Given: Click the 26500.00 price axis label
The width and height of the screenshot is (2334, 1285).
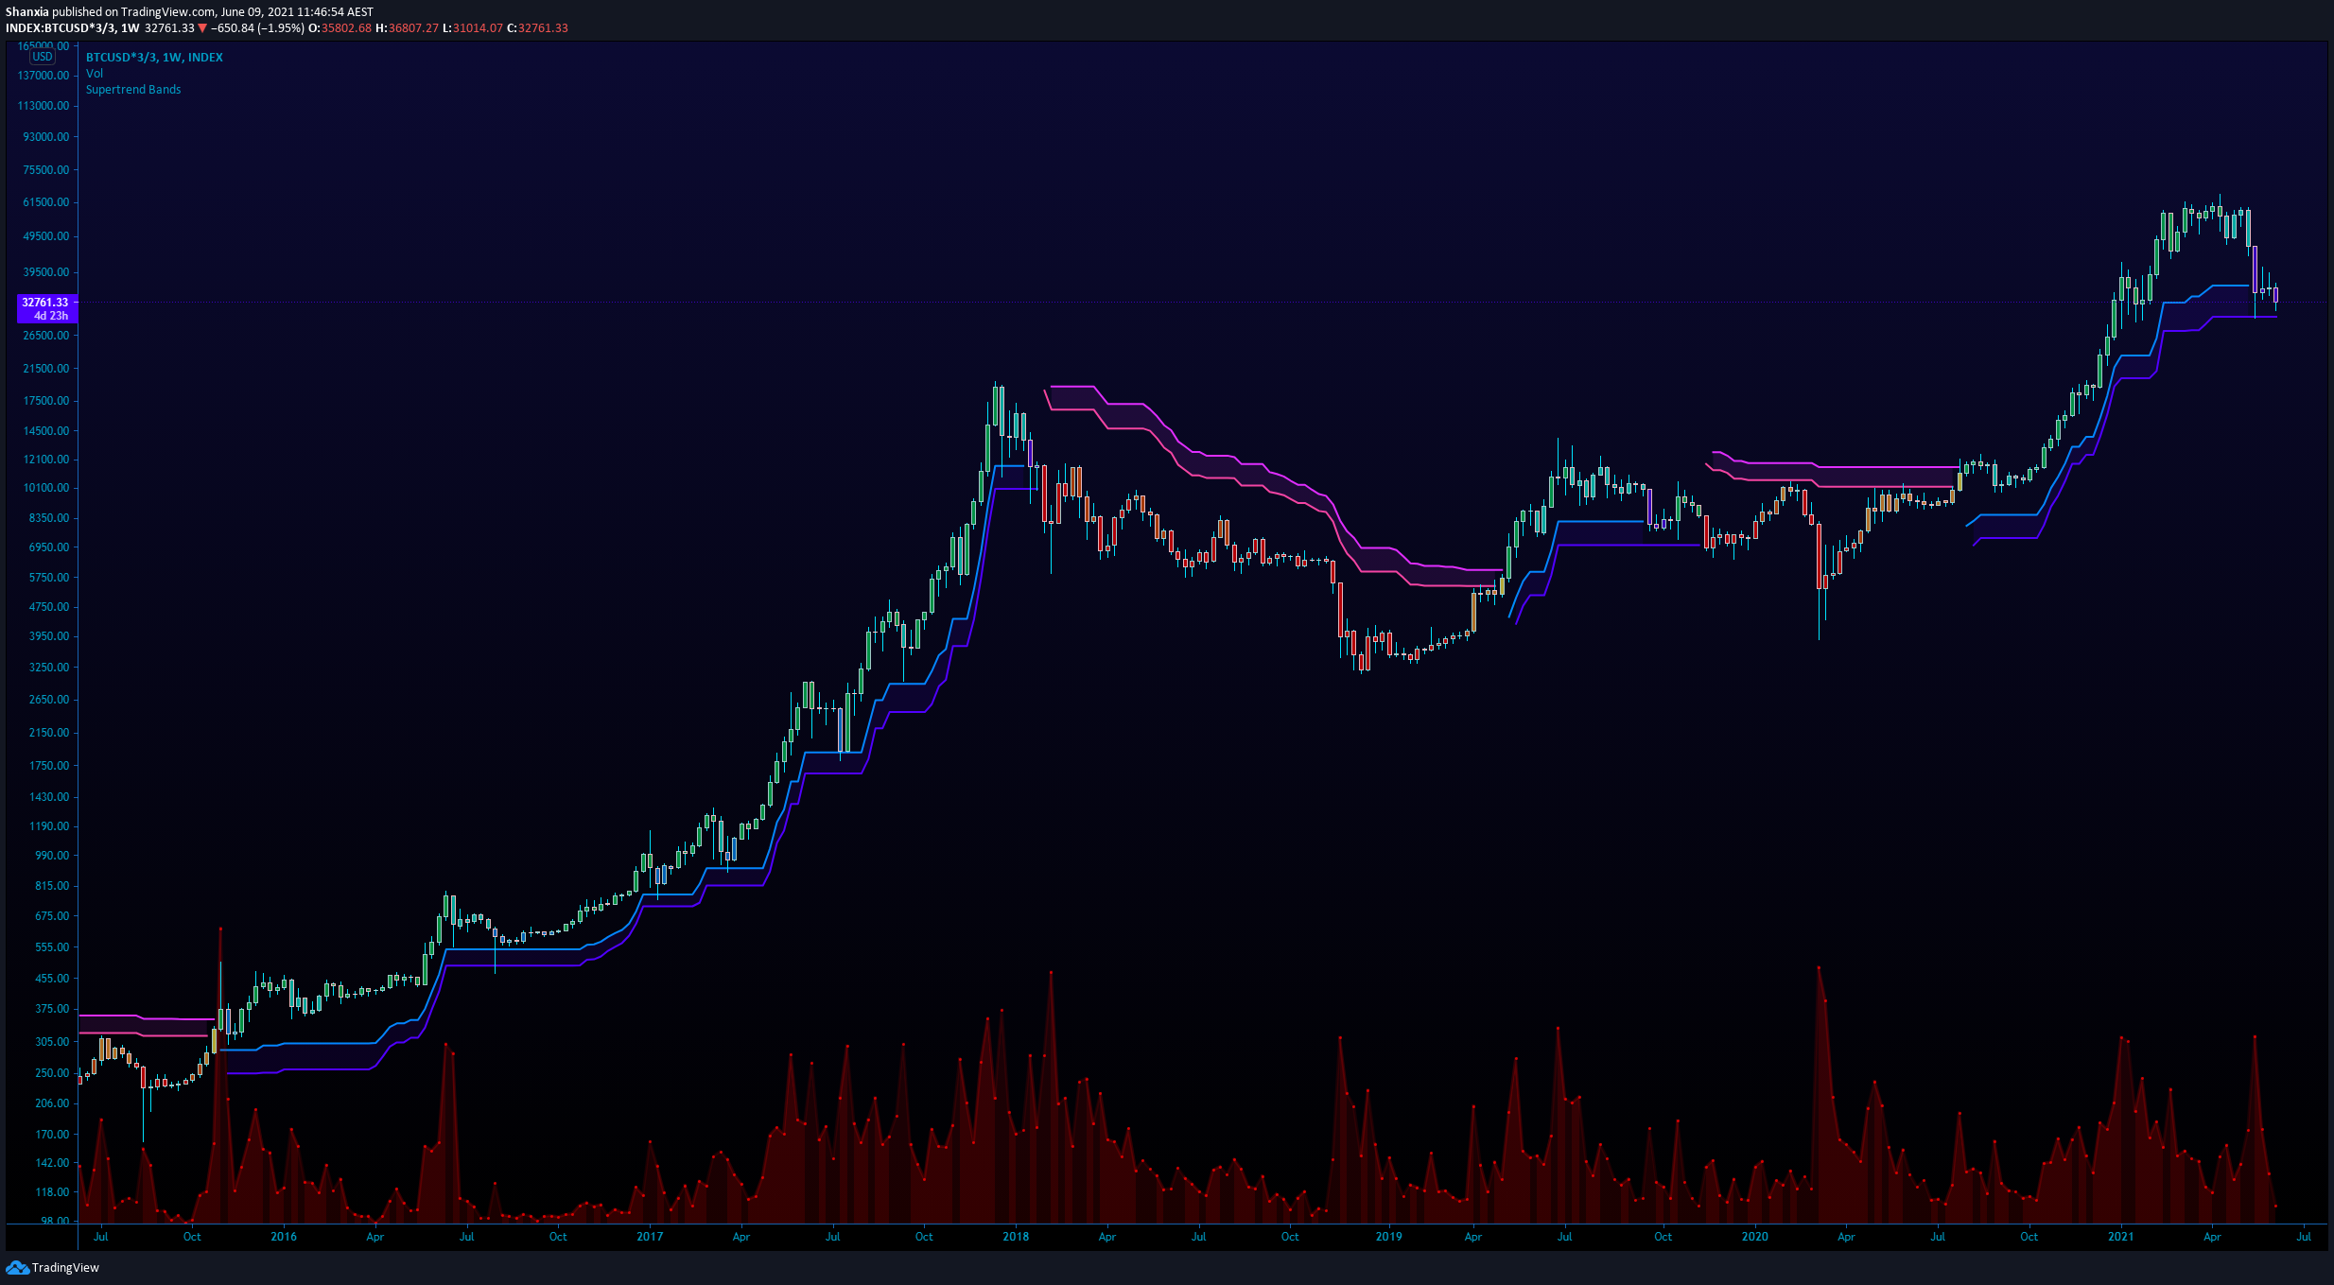Looking at the screenshot, I should [46, 336].
